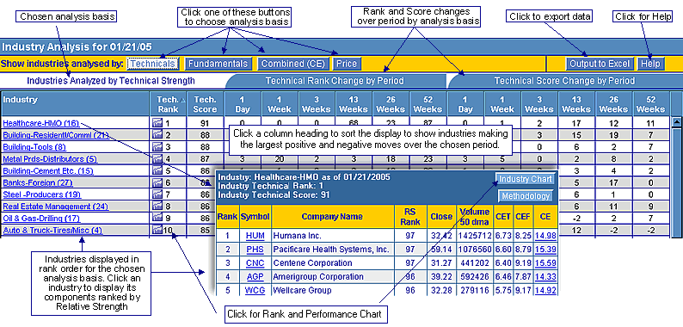This screenshot has height=327, width=683.
Task: Sort score change by 1 Day column
Action: pos(465,104)
